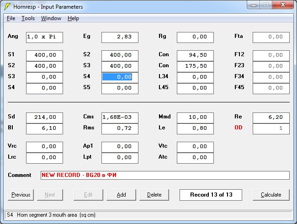Click the first-column S3 field
The height and width of the screenshot is (224, 297).
coord(44,78)
